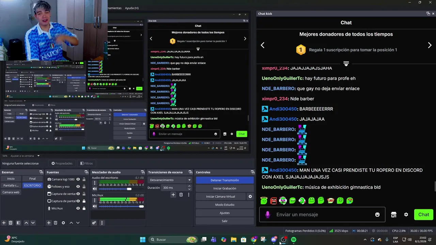
Task: Open source properties gear in Fuentes panel
Action: point(63,223)
